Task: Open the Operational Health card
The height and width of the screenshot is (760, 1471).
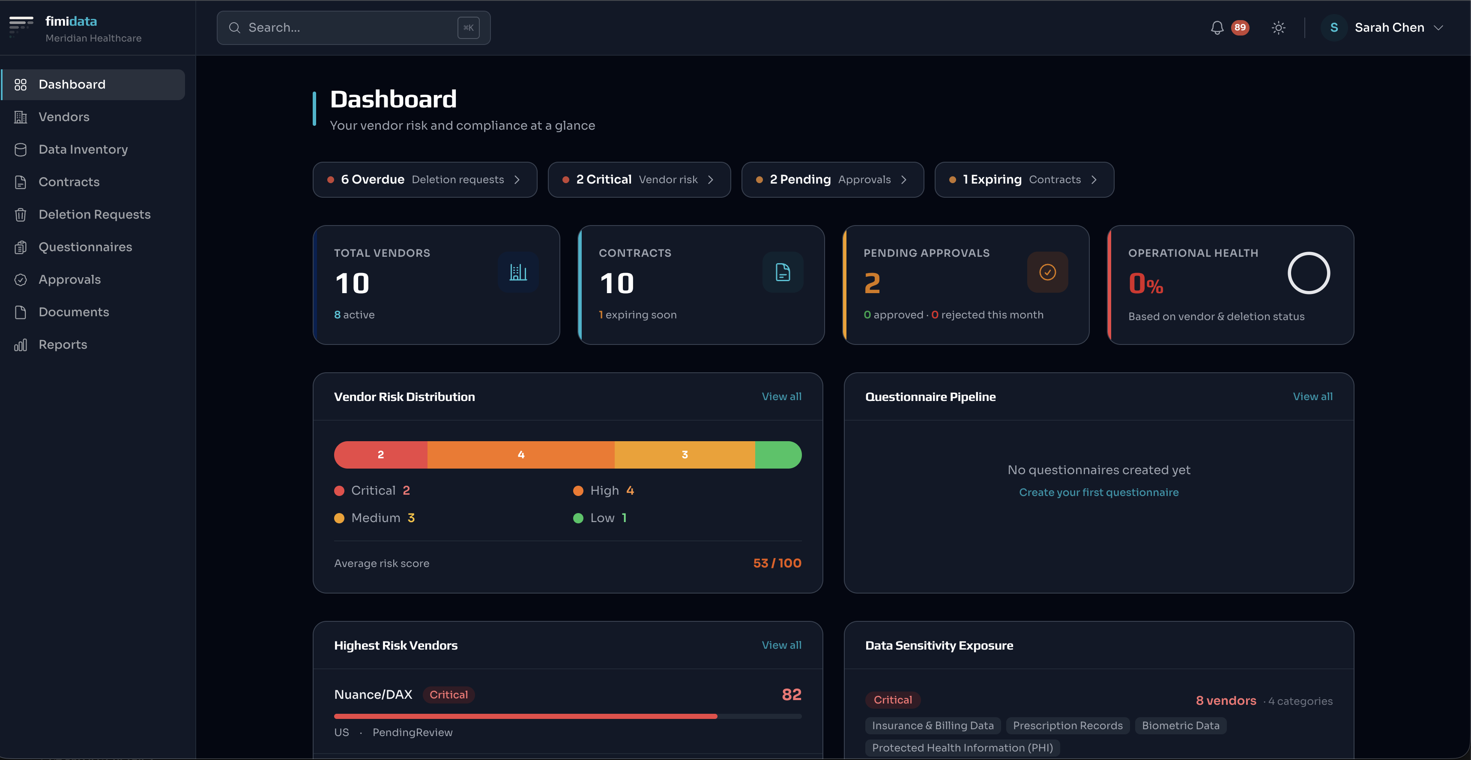Action: 1231,285
